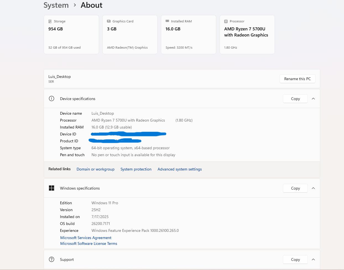Collapse the Windows specifications section
344x270 pixels.
tap(313, 188)
